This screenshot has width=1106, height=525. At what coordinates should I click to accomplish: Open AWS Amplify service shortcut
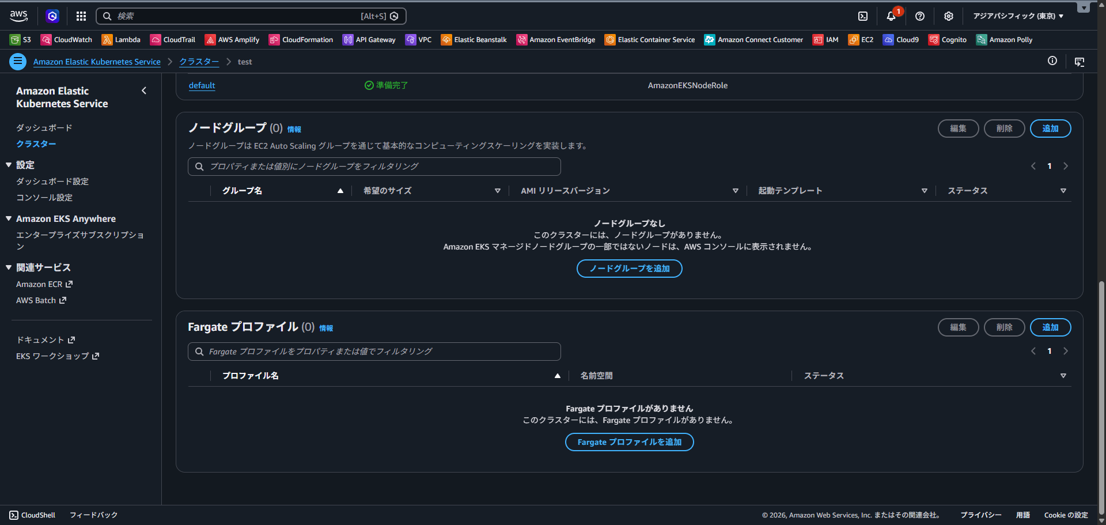coord(232,40)
